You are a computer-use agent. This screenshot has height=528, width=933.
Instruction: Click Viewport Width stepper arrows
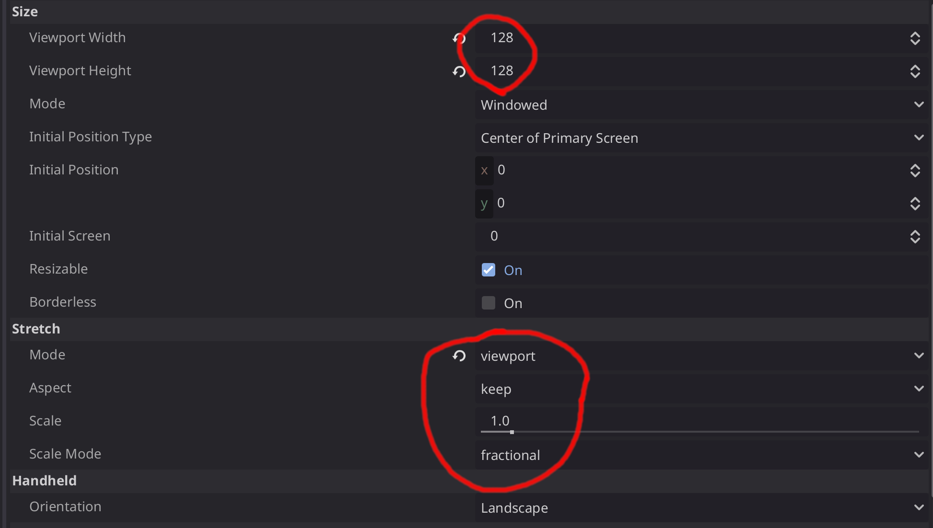tap(915, 38)
